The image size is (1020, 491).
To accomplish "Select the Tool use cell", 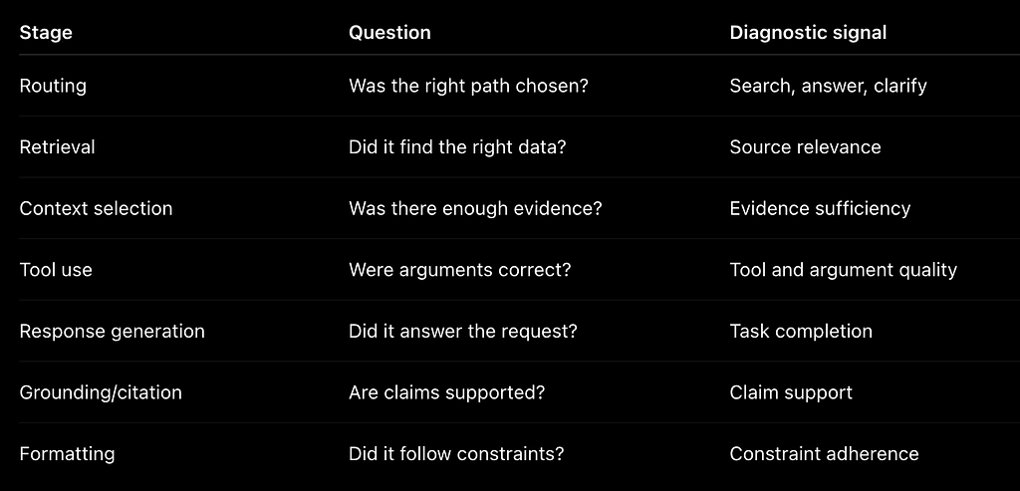I will pos(56,269).
